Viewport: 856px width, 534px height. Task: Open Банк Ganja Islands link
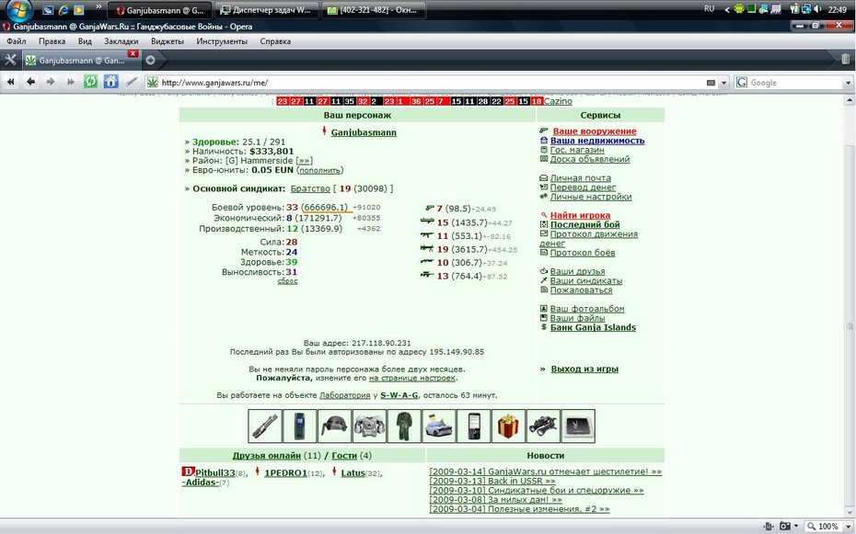point(593,327)
